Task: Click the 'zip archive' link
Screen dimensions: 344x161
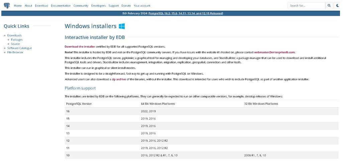Action: 119,79
